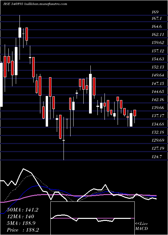Viewport: 168px width, 235px height.
Task: Select the 169 price axis label
Action: click(x=155, y=12)
